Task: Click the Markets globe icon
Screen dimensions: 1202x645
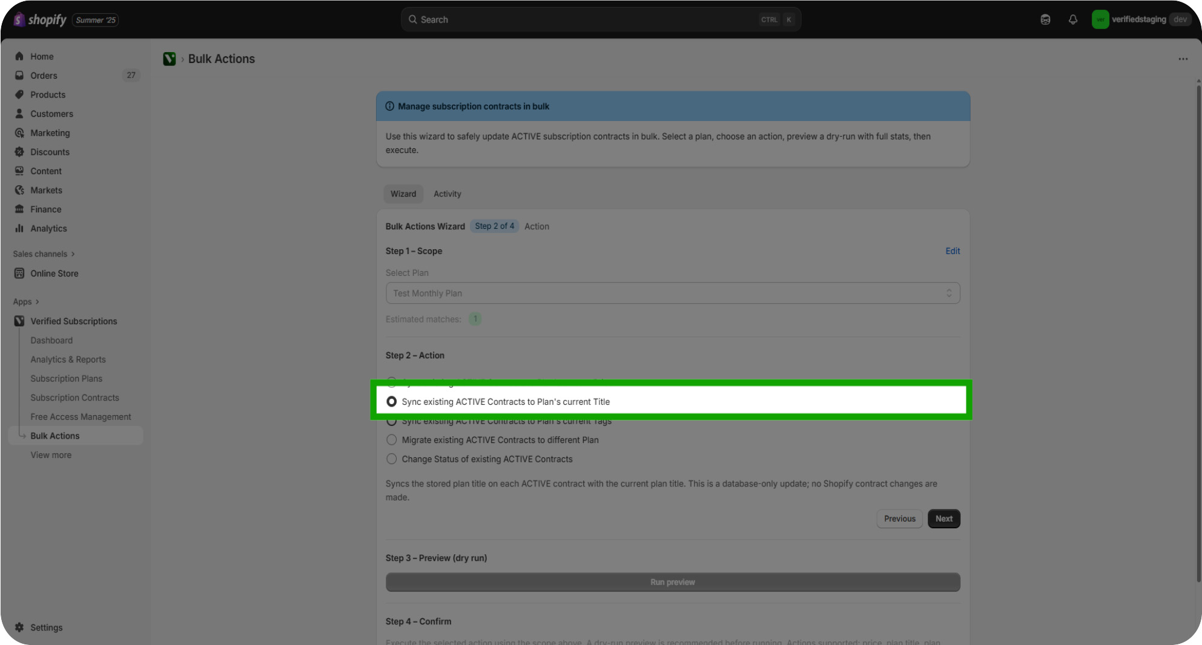Action: 19,190
